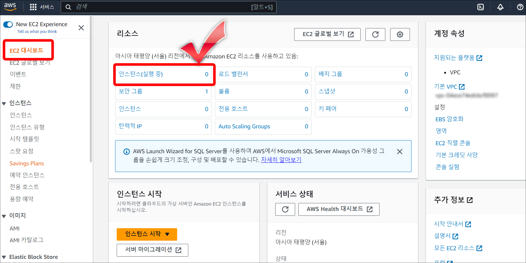Open 전용 호스트 in the sidebar
The image size is (526, 263).
pos(24,187)
